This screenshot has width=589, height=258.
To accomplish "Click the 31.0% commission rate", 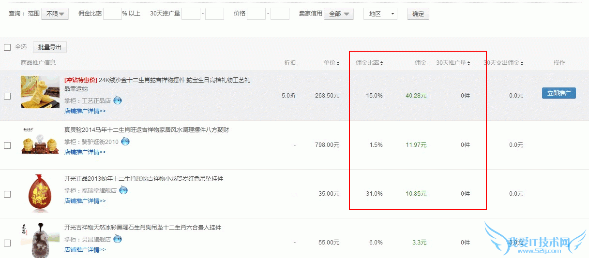I will pyautogui.click(x=374, y=194).
